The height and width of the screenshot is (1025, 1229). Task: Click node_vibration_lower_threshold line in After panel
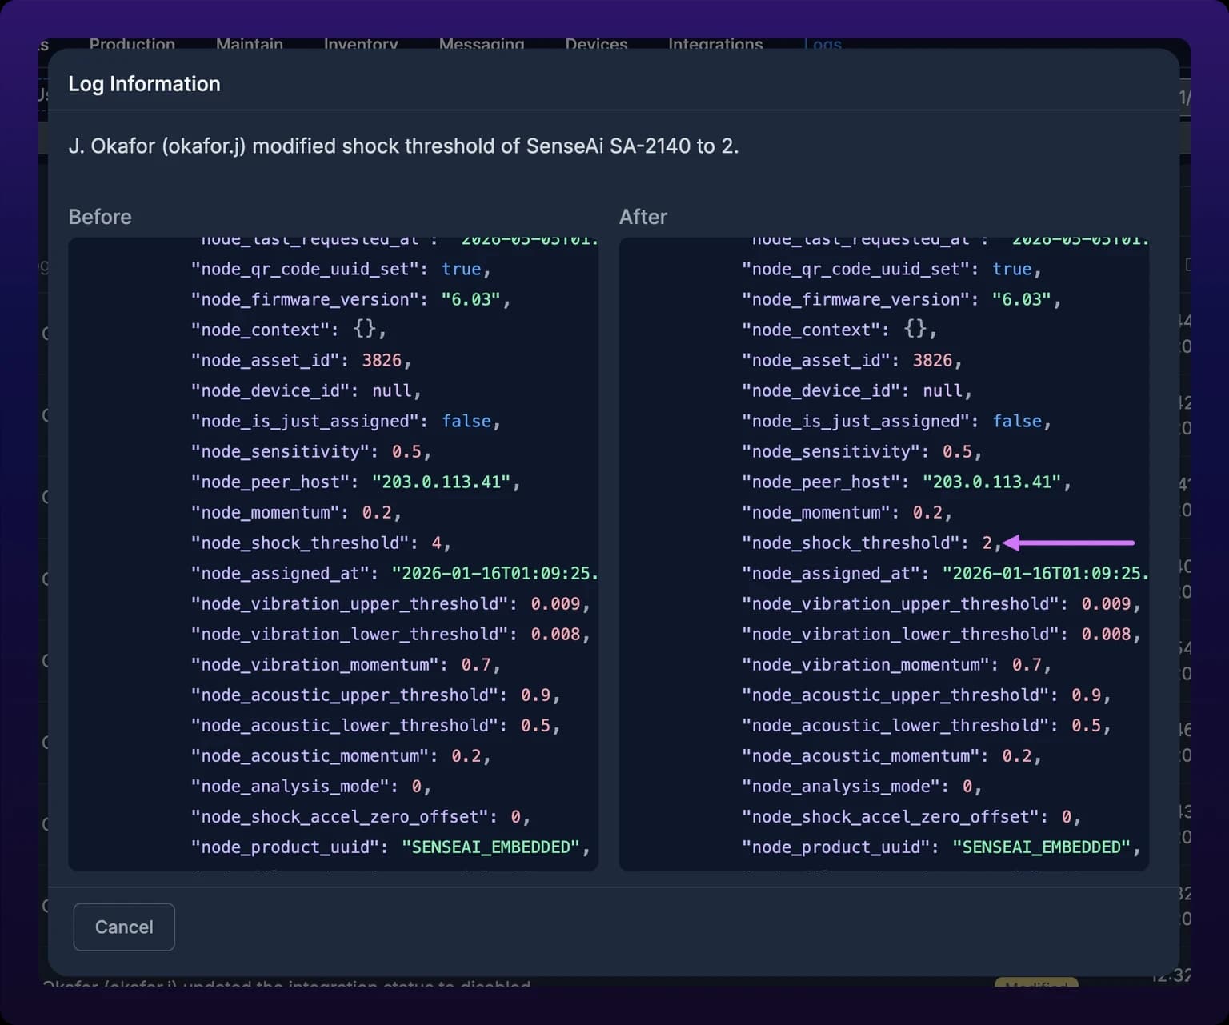click(x=941, y=634)
